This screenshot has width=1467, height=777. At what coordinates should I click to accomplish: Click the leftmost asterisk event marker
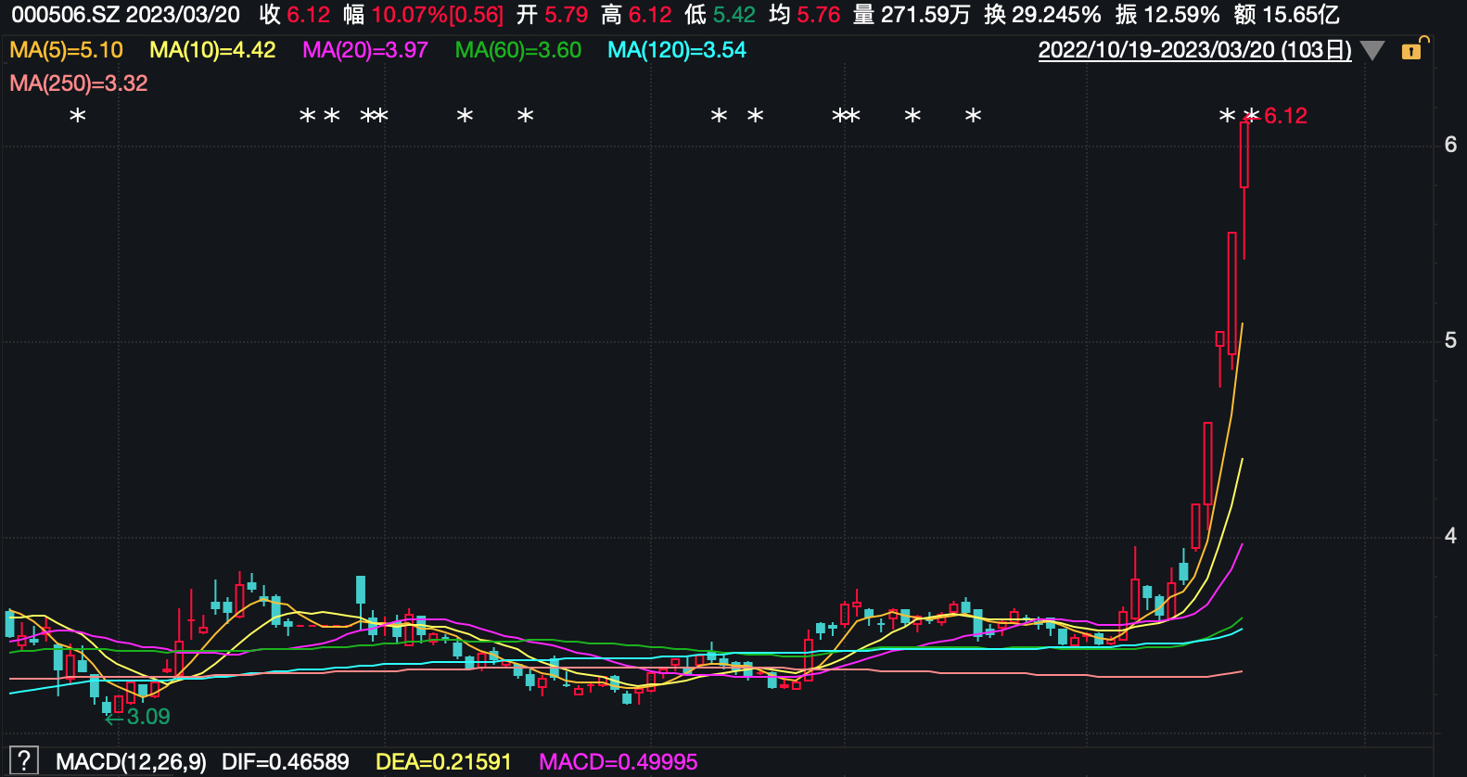pos(78,116)
